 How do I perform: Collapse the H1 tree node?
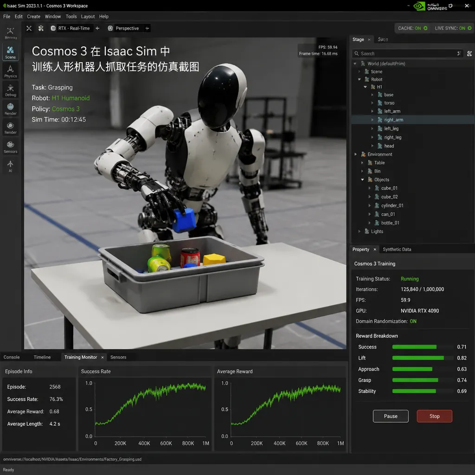pos(366,87)
